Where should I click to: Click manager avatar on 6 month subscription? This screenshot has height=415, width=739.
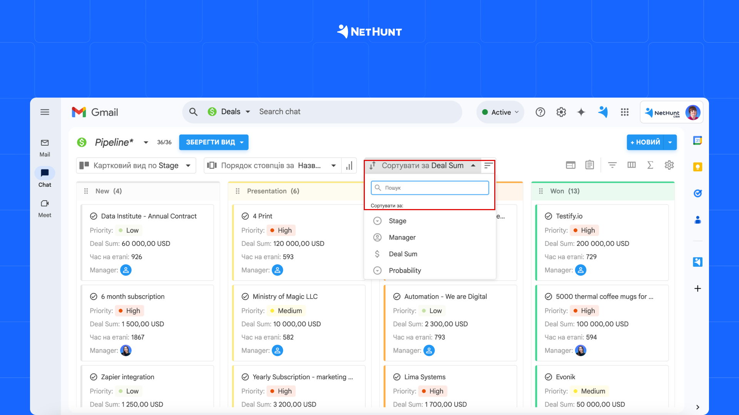tap(126, 350)
